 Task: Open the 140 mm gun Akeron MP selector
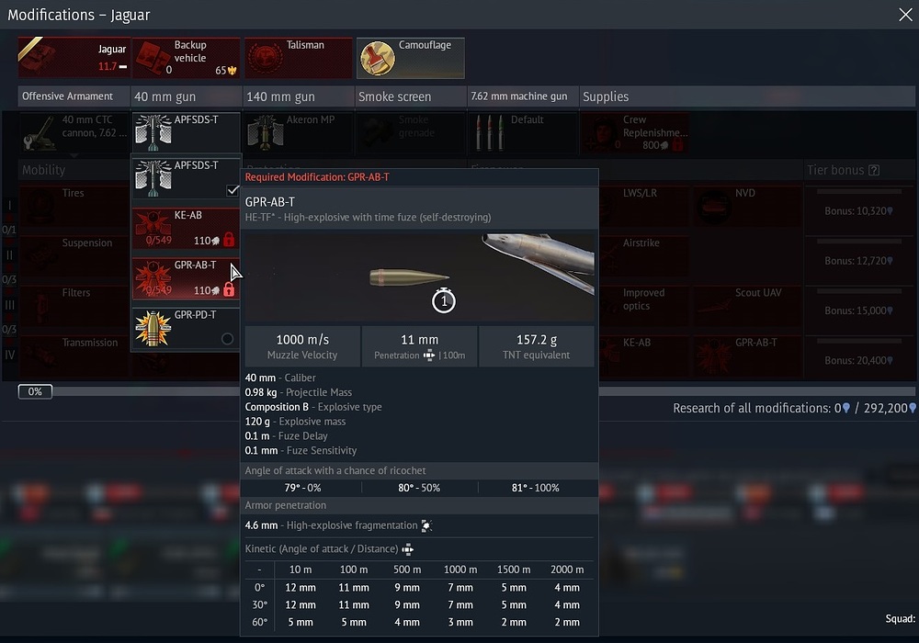tap(299, 132)
